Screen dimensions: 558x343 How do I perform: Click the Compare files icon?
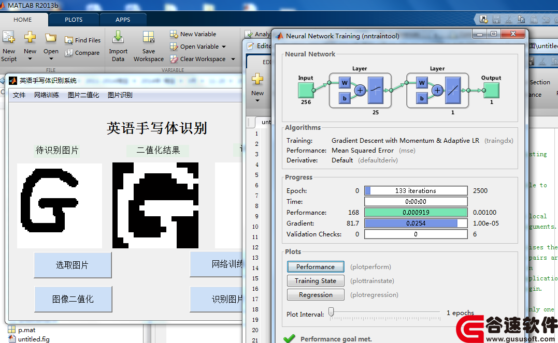tap(69, 53)
